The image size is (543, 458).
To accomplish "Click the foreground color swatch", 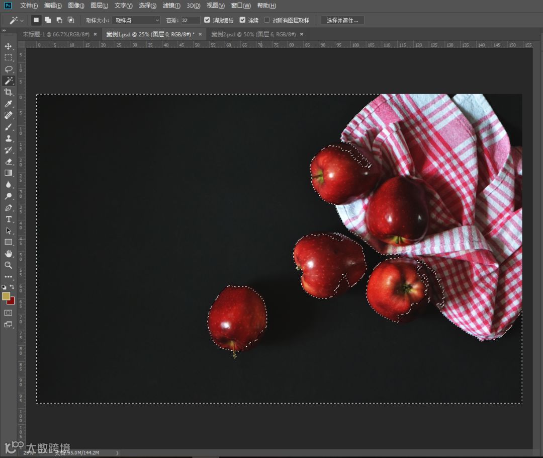I will tap(6, 296).
